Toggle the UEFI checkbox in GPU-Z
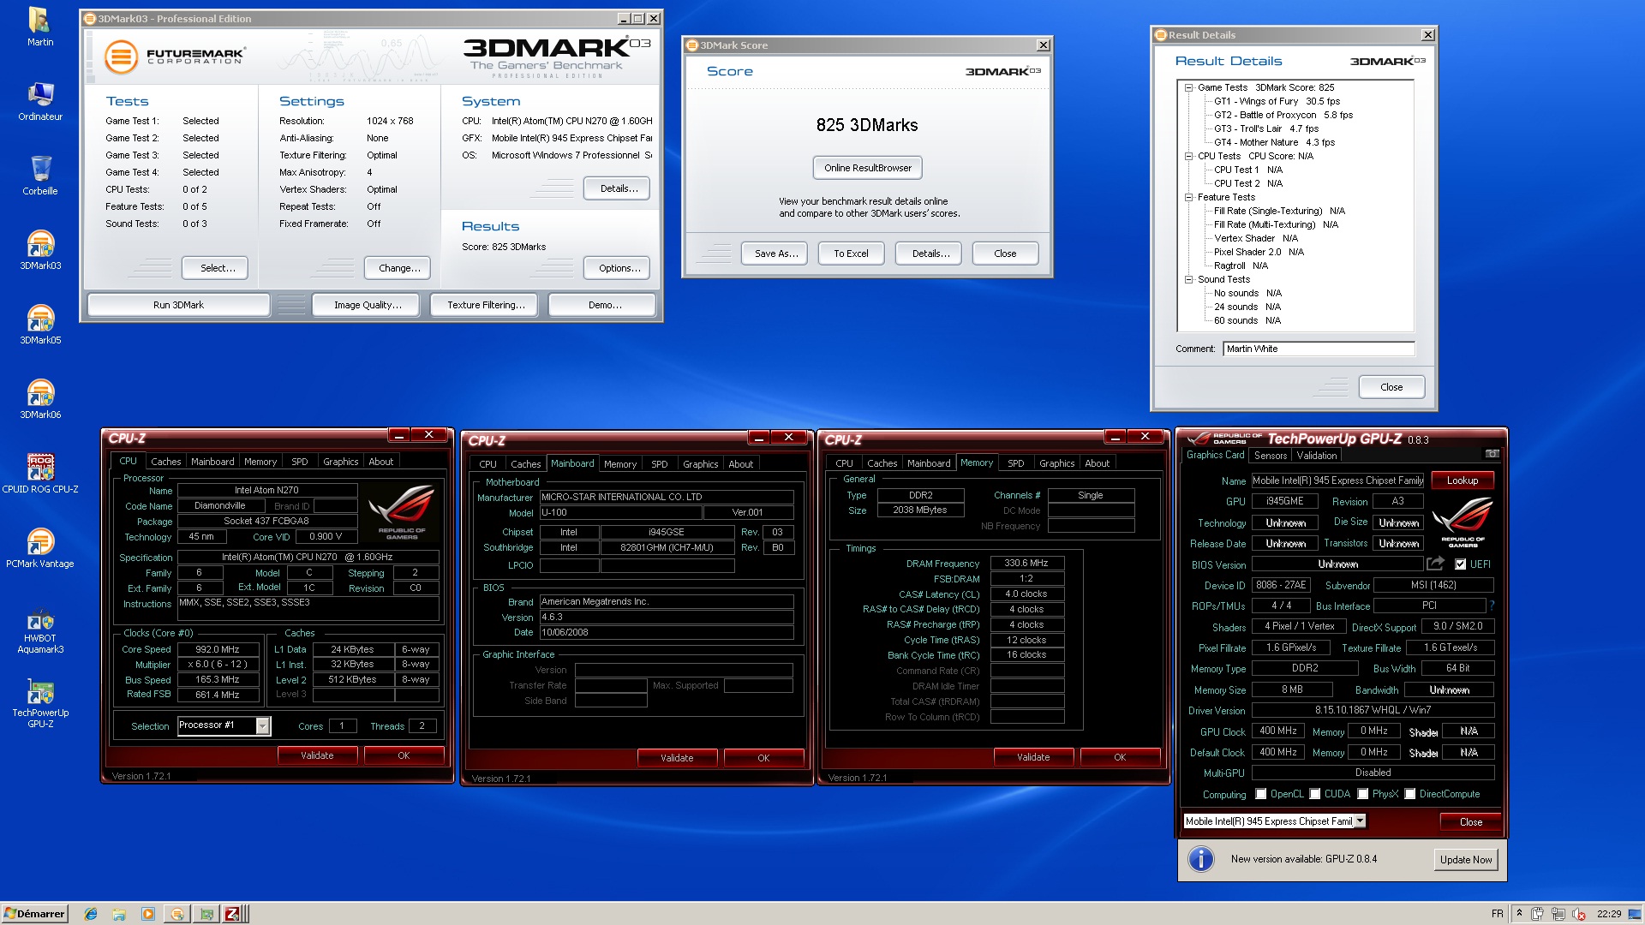This screenshot has height=925, width=1645. pos(1461,564)
